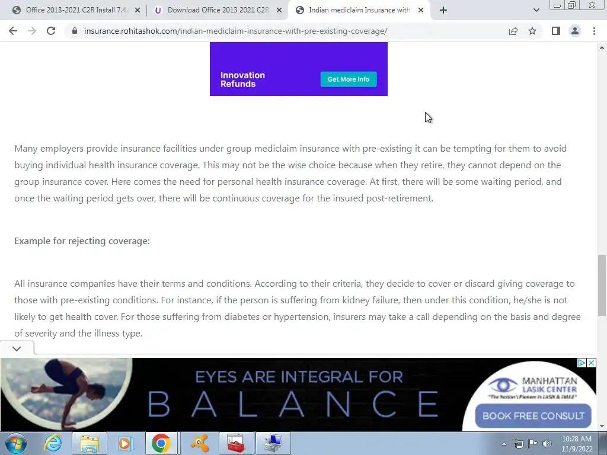Collapse the bottom ad with chevron
607x455 pixels.
pyautogui.click(x=17, y=348)
